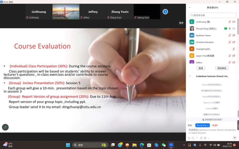239x149 pixels.
Task: Toggle LinShuang's muted microphone icon in participant list
Action: 229,22
